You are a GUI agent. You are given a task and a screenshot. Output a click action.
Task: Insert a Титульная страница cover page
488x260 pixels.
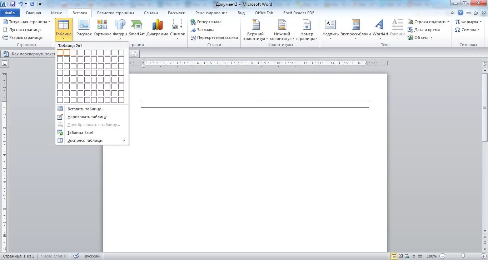[x=26, y=22]
